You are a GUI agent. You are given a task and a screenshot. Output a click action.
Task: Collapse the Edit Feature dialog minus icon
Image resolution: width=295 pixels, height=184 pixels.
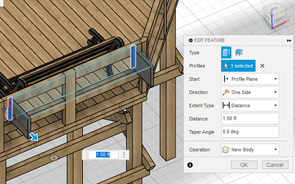click(x=190, y=40)
